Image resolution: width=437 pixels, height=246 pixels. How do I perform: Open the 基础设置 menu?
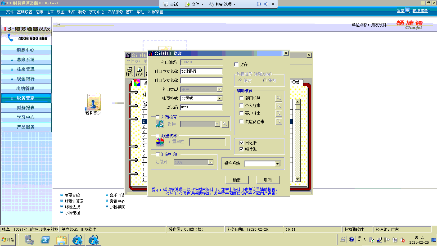24,12
